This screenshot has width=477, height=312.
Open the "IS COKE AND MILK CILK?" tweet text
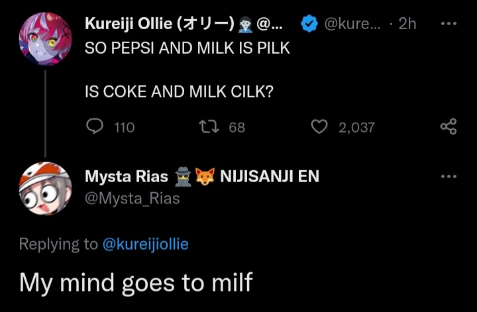(179, 92)
